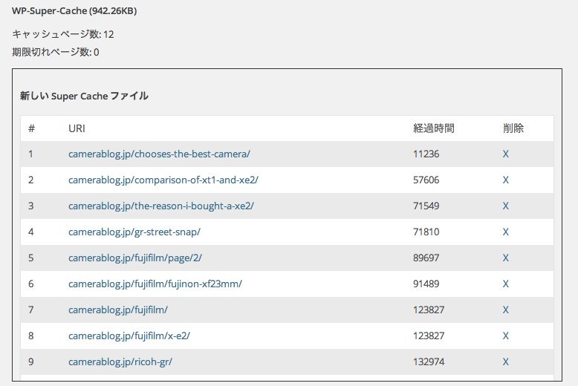
Task: Open the fujinon-xf23mm URI link
Action: (155, 284)
